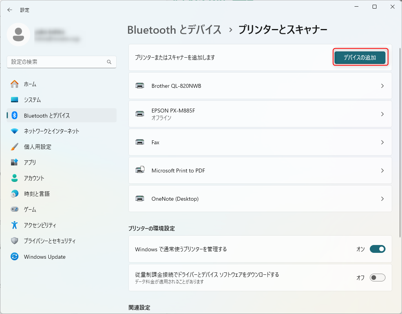Click Microsoft Print to PDF name text
The image size is (402, 314).
[178, 171]
